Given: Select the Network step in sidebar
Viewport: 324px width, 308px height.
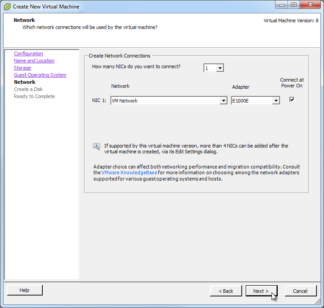Looking at the screenshot, I should click(x=24, y=82).
